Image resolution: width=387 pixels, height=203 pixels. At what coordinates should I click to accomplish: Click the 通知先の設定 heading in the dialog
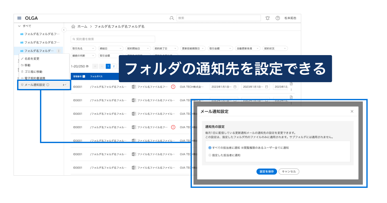click(215, 127)
